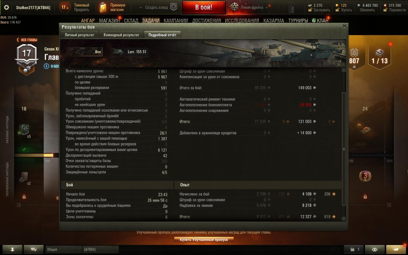The height and width of the screenshot is (255, 408).
Task: Click the Линия фронта battle mode icon
Action: pyautogui.click(x=235, y=7)
